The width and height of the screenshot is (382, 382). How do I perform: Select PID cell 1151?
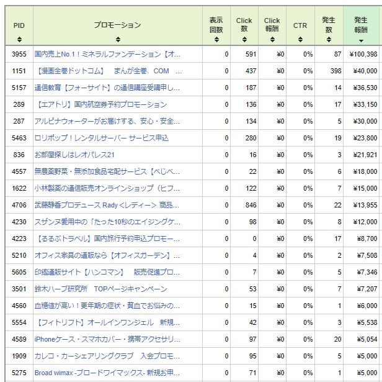point(19,71)
